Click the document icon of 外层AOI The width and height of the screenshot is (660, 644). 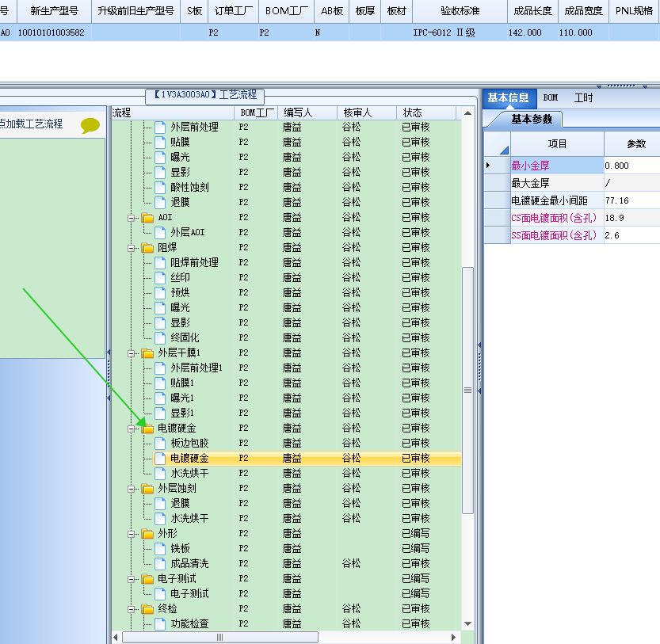(x=160, y=232)
